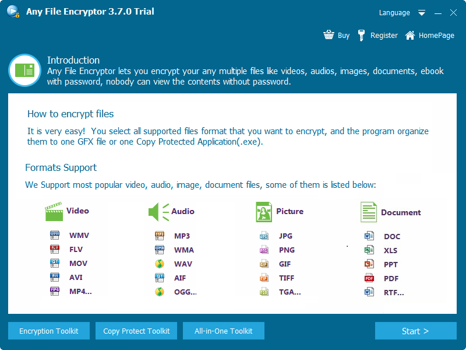Click the PDF file icon
466x350 pixels.
point(369,278)
